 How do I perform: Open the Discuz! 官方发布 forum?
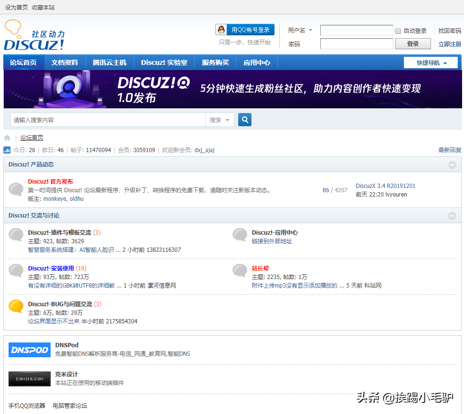pos(50,182)
